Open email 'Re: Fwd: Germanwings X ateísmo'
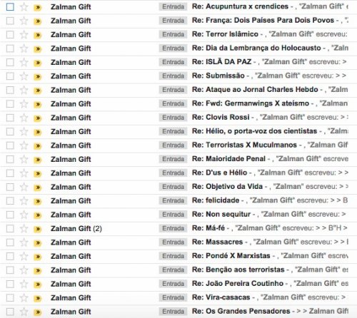The width and height of the screenshot is (357, 318). (251, 103)
